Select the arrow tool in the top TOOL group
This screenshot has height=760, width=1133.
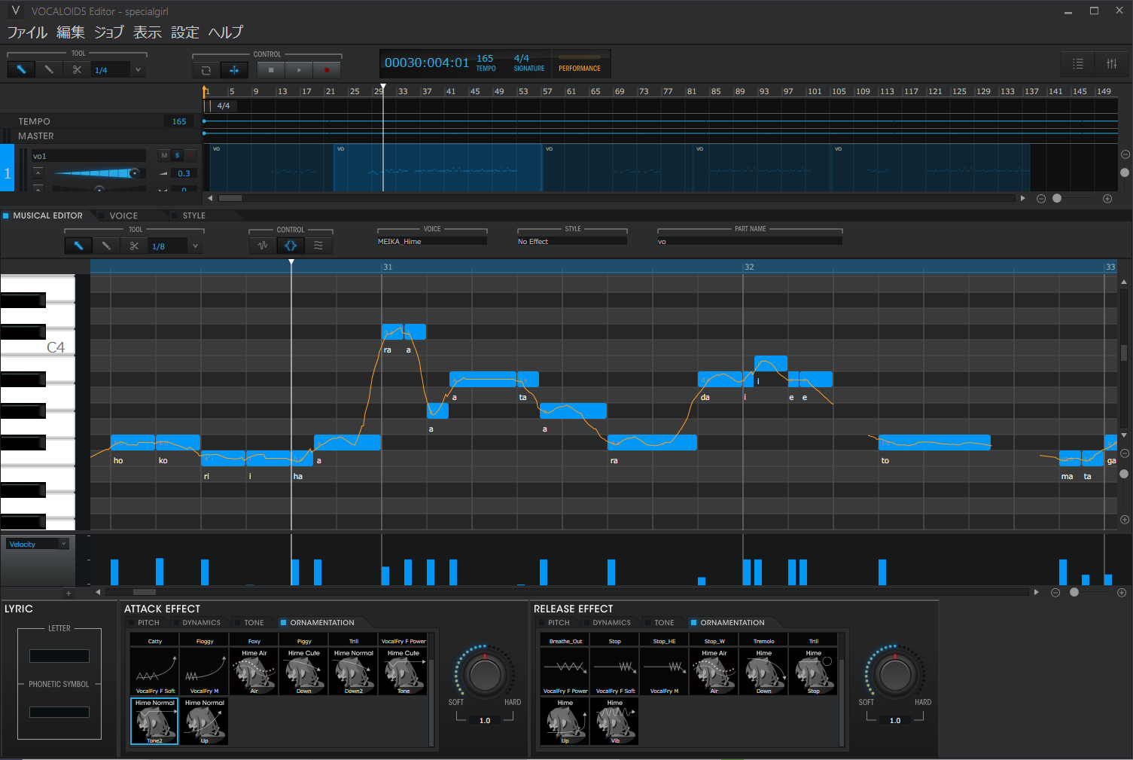pos(21,69)
